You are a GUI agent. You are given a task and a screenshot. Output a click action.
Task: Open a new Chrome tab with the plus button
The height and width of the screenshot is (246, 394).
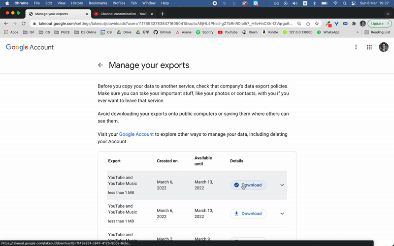163,14
